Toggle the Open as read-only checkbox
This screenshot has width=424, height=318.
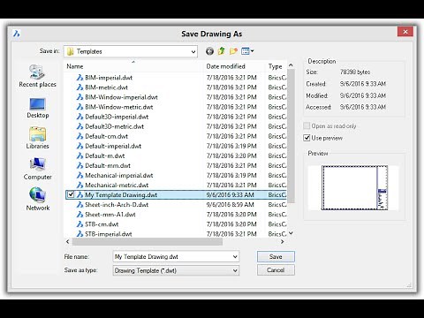click(307, 126)
